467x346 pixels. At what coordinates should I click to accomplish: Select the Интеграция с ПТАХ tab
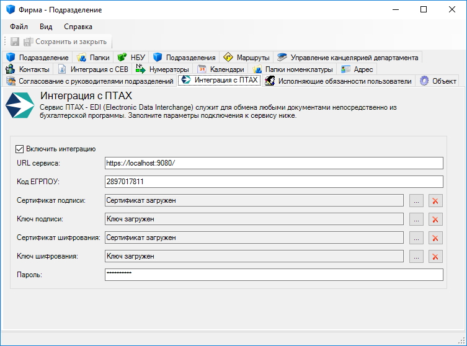[x=220, y=80]
